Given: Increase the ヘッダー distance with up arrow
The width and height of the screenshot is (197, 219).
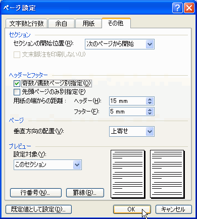Looking at the screenshot, I should [x=150, y=99].
